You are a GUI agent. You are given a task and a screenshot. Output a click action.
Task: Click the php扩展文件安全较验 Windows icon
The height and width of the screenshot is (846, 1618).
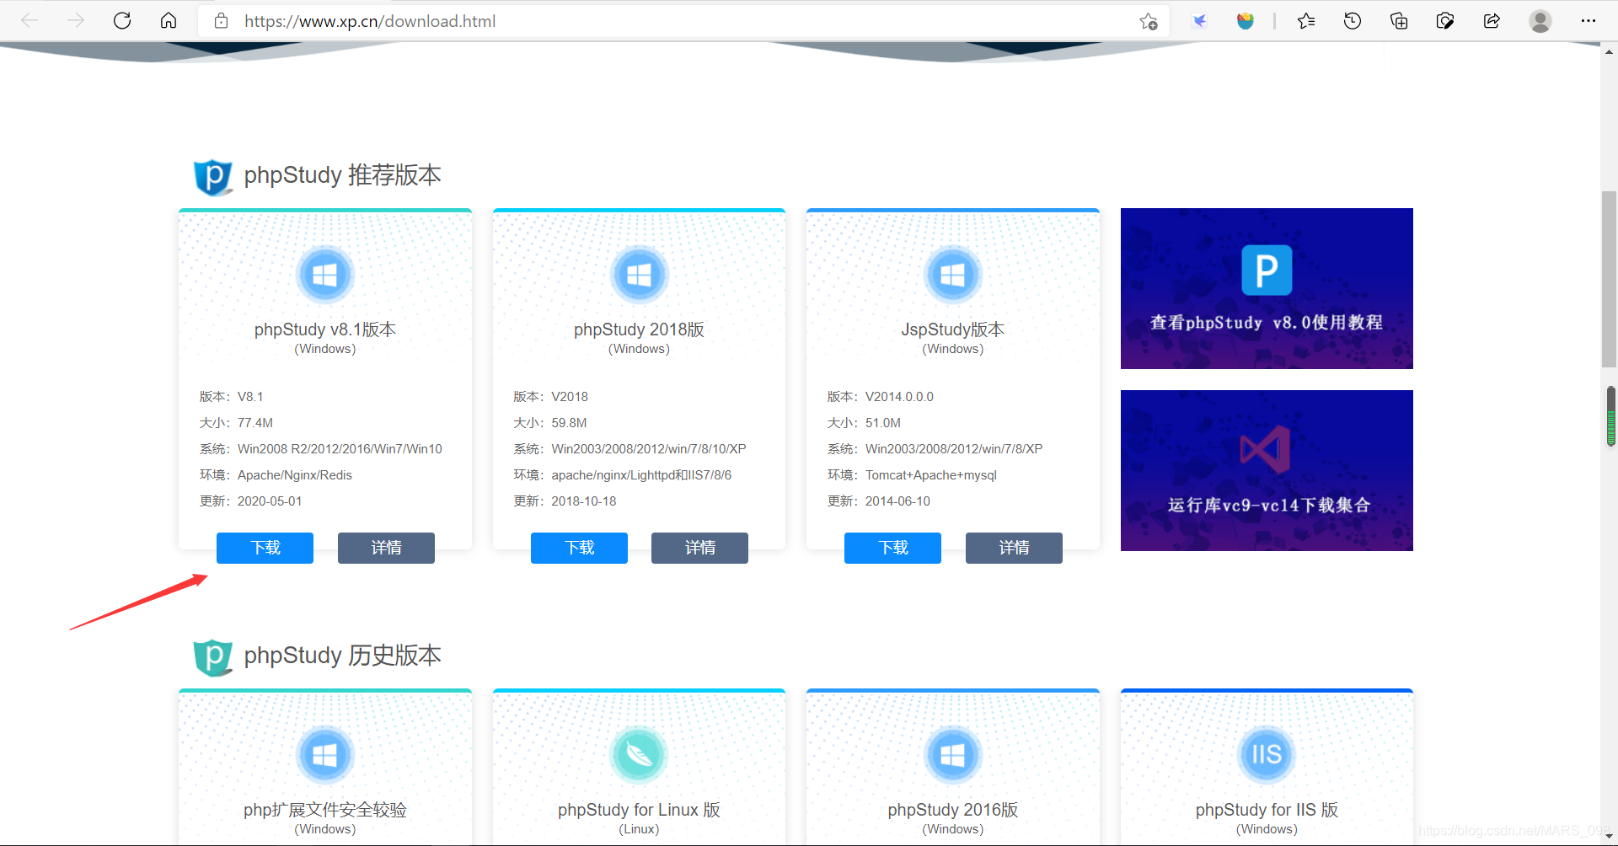(325, 755)
